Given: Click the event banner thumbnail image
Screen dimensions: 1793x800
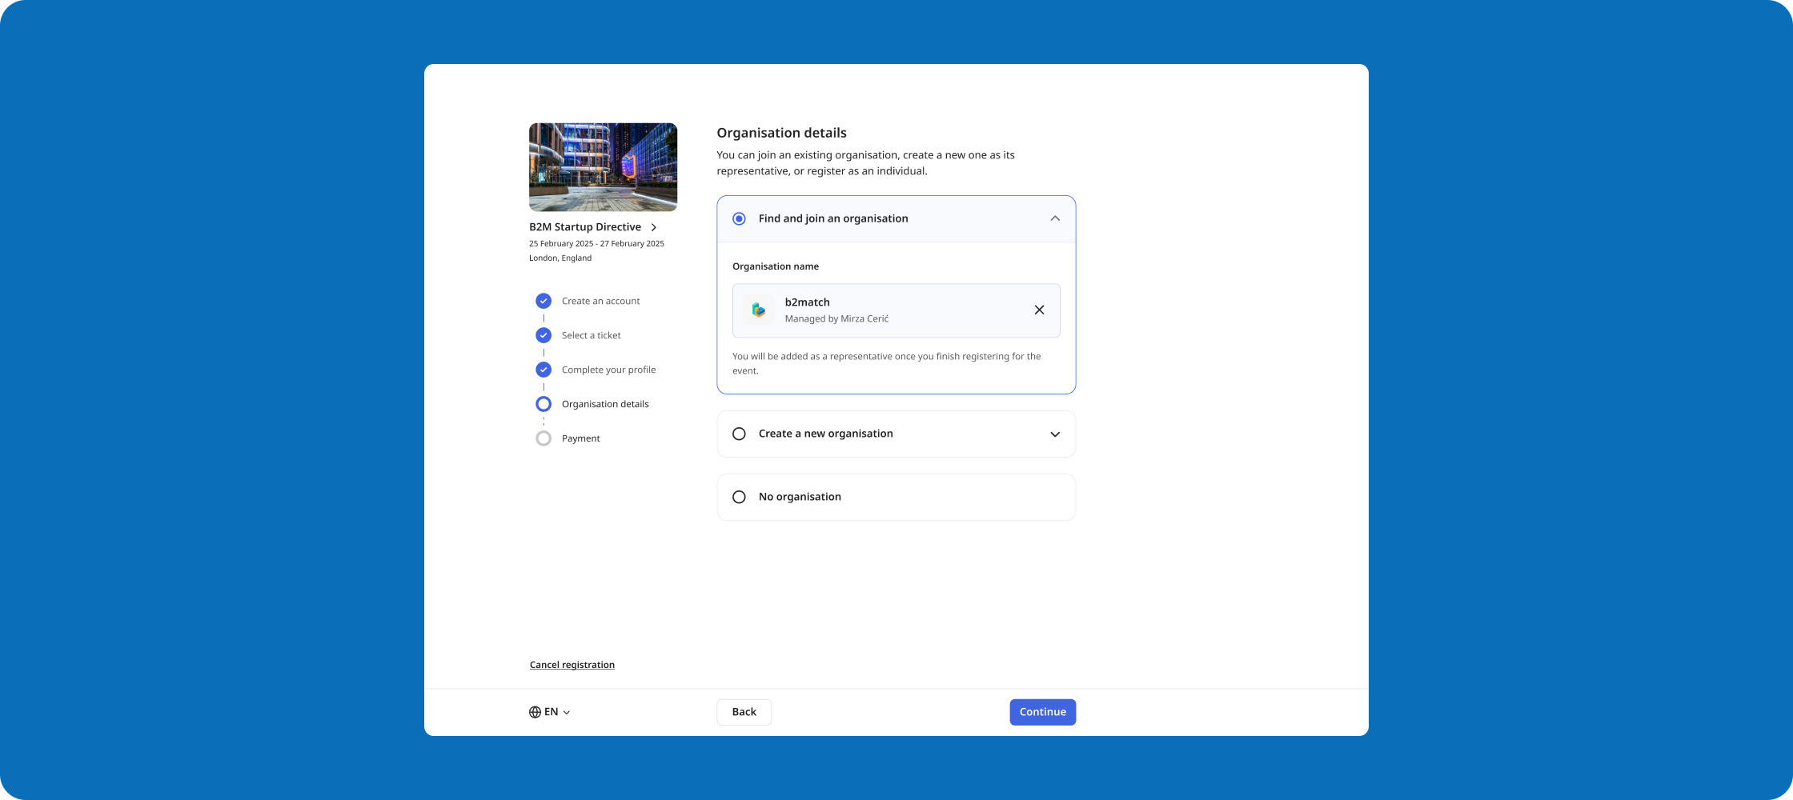Looking at the screenshot, I should coord(603,167).
